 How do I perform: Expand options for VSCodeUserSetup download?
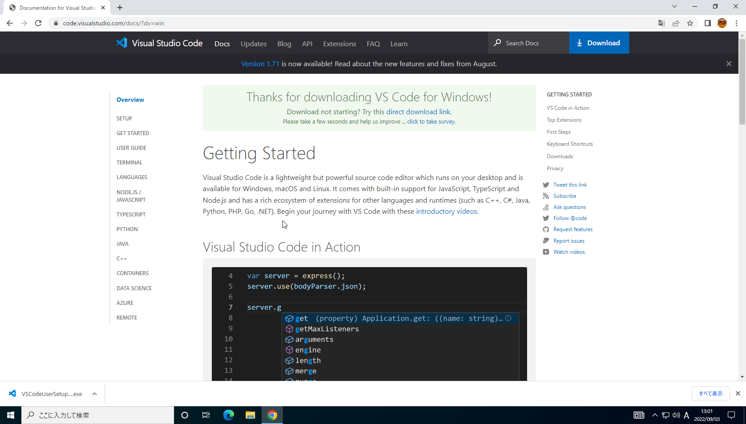click(x=95, y=394)
